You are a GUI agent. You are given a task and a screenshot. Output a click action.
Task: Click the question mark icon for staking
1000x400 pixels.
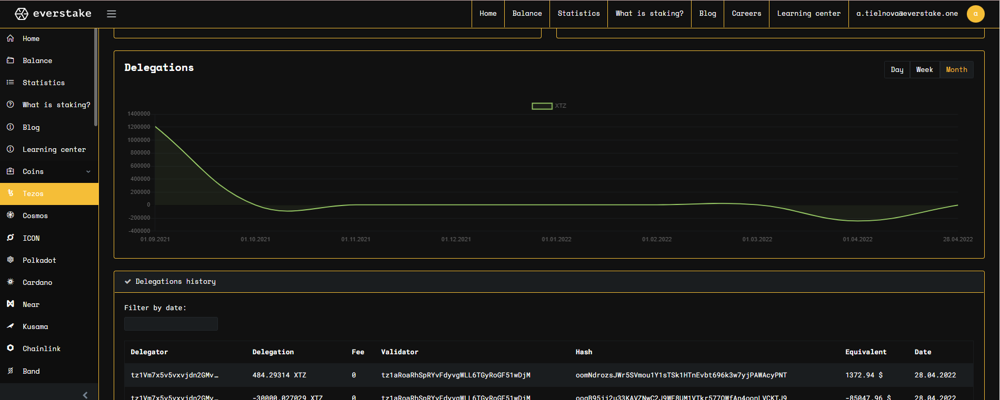click(x=10, y=105)
